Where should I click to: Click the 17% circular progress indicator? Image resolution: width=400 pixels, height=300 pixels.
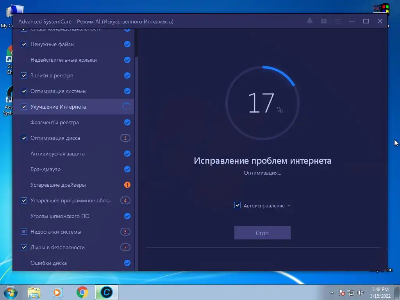click(x=262, y=103)
